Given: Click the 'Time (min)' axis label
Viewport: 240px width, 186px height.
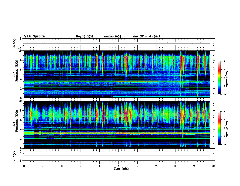Looking at the screenshot, I should 121,169.
